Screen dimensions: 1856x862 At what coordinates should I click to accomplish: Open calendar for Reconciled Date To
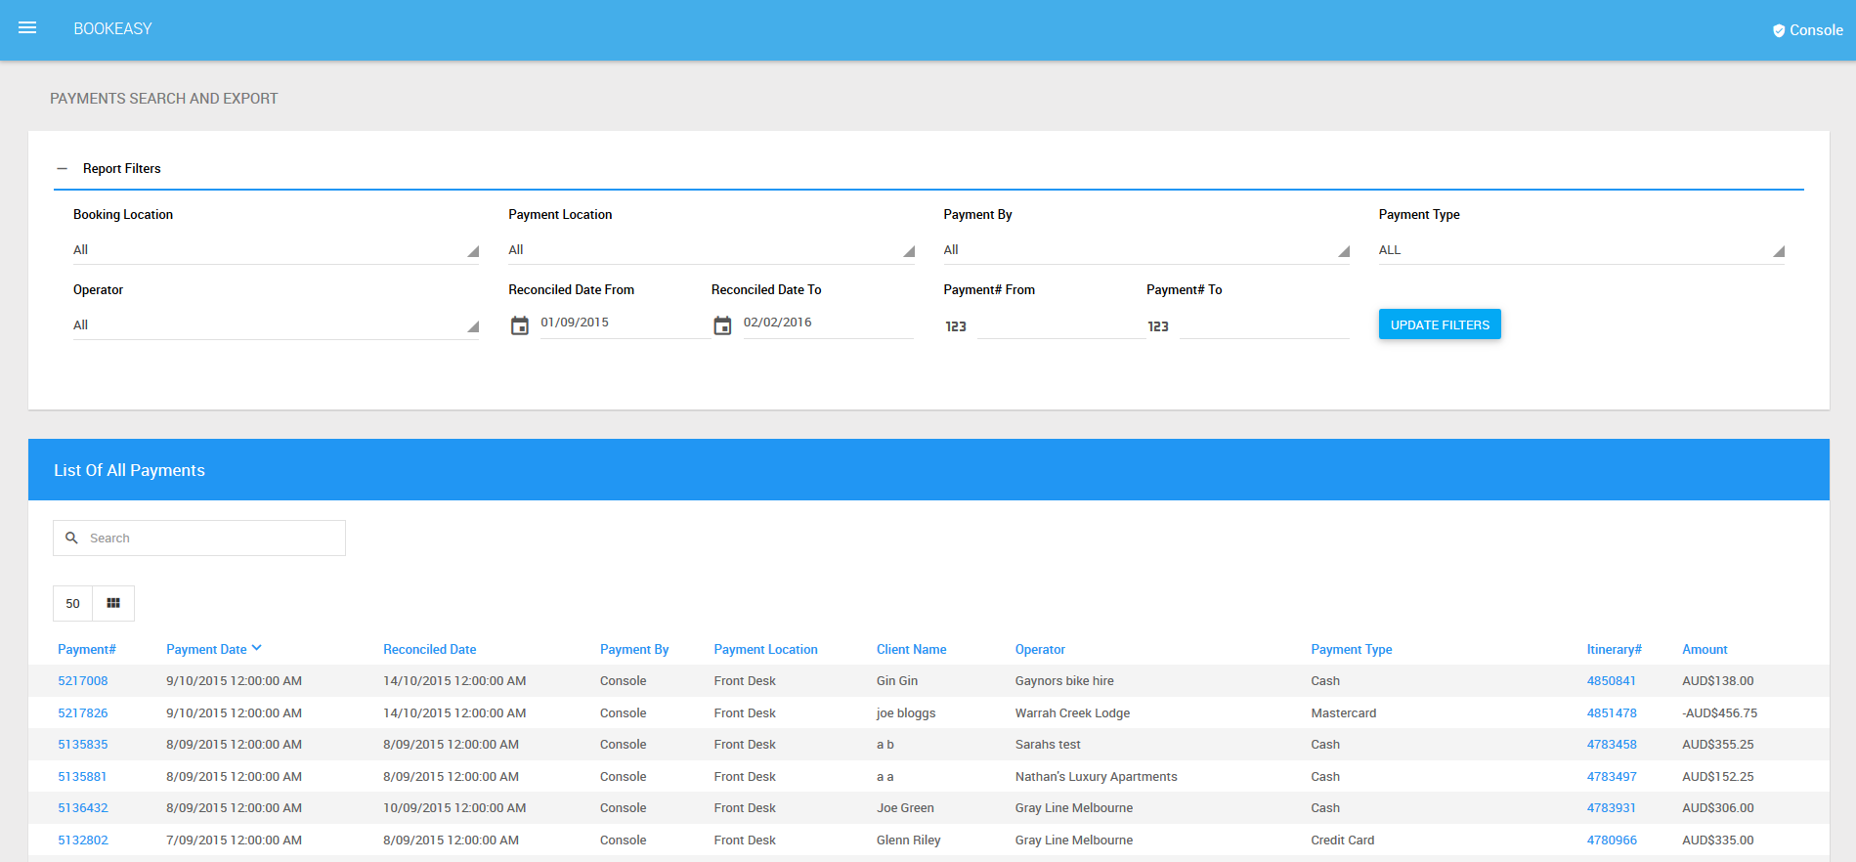point(722,325)
